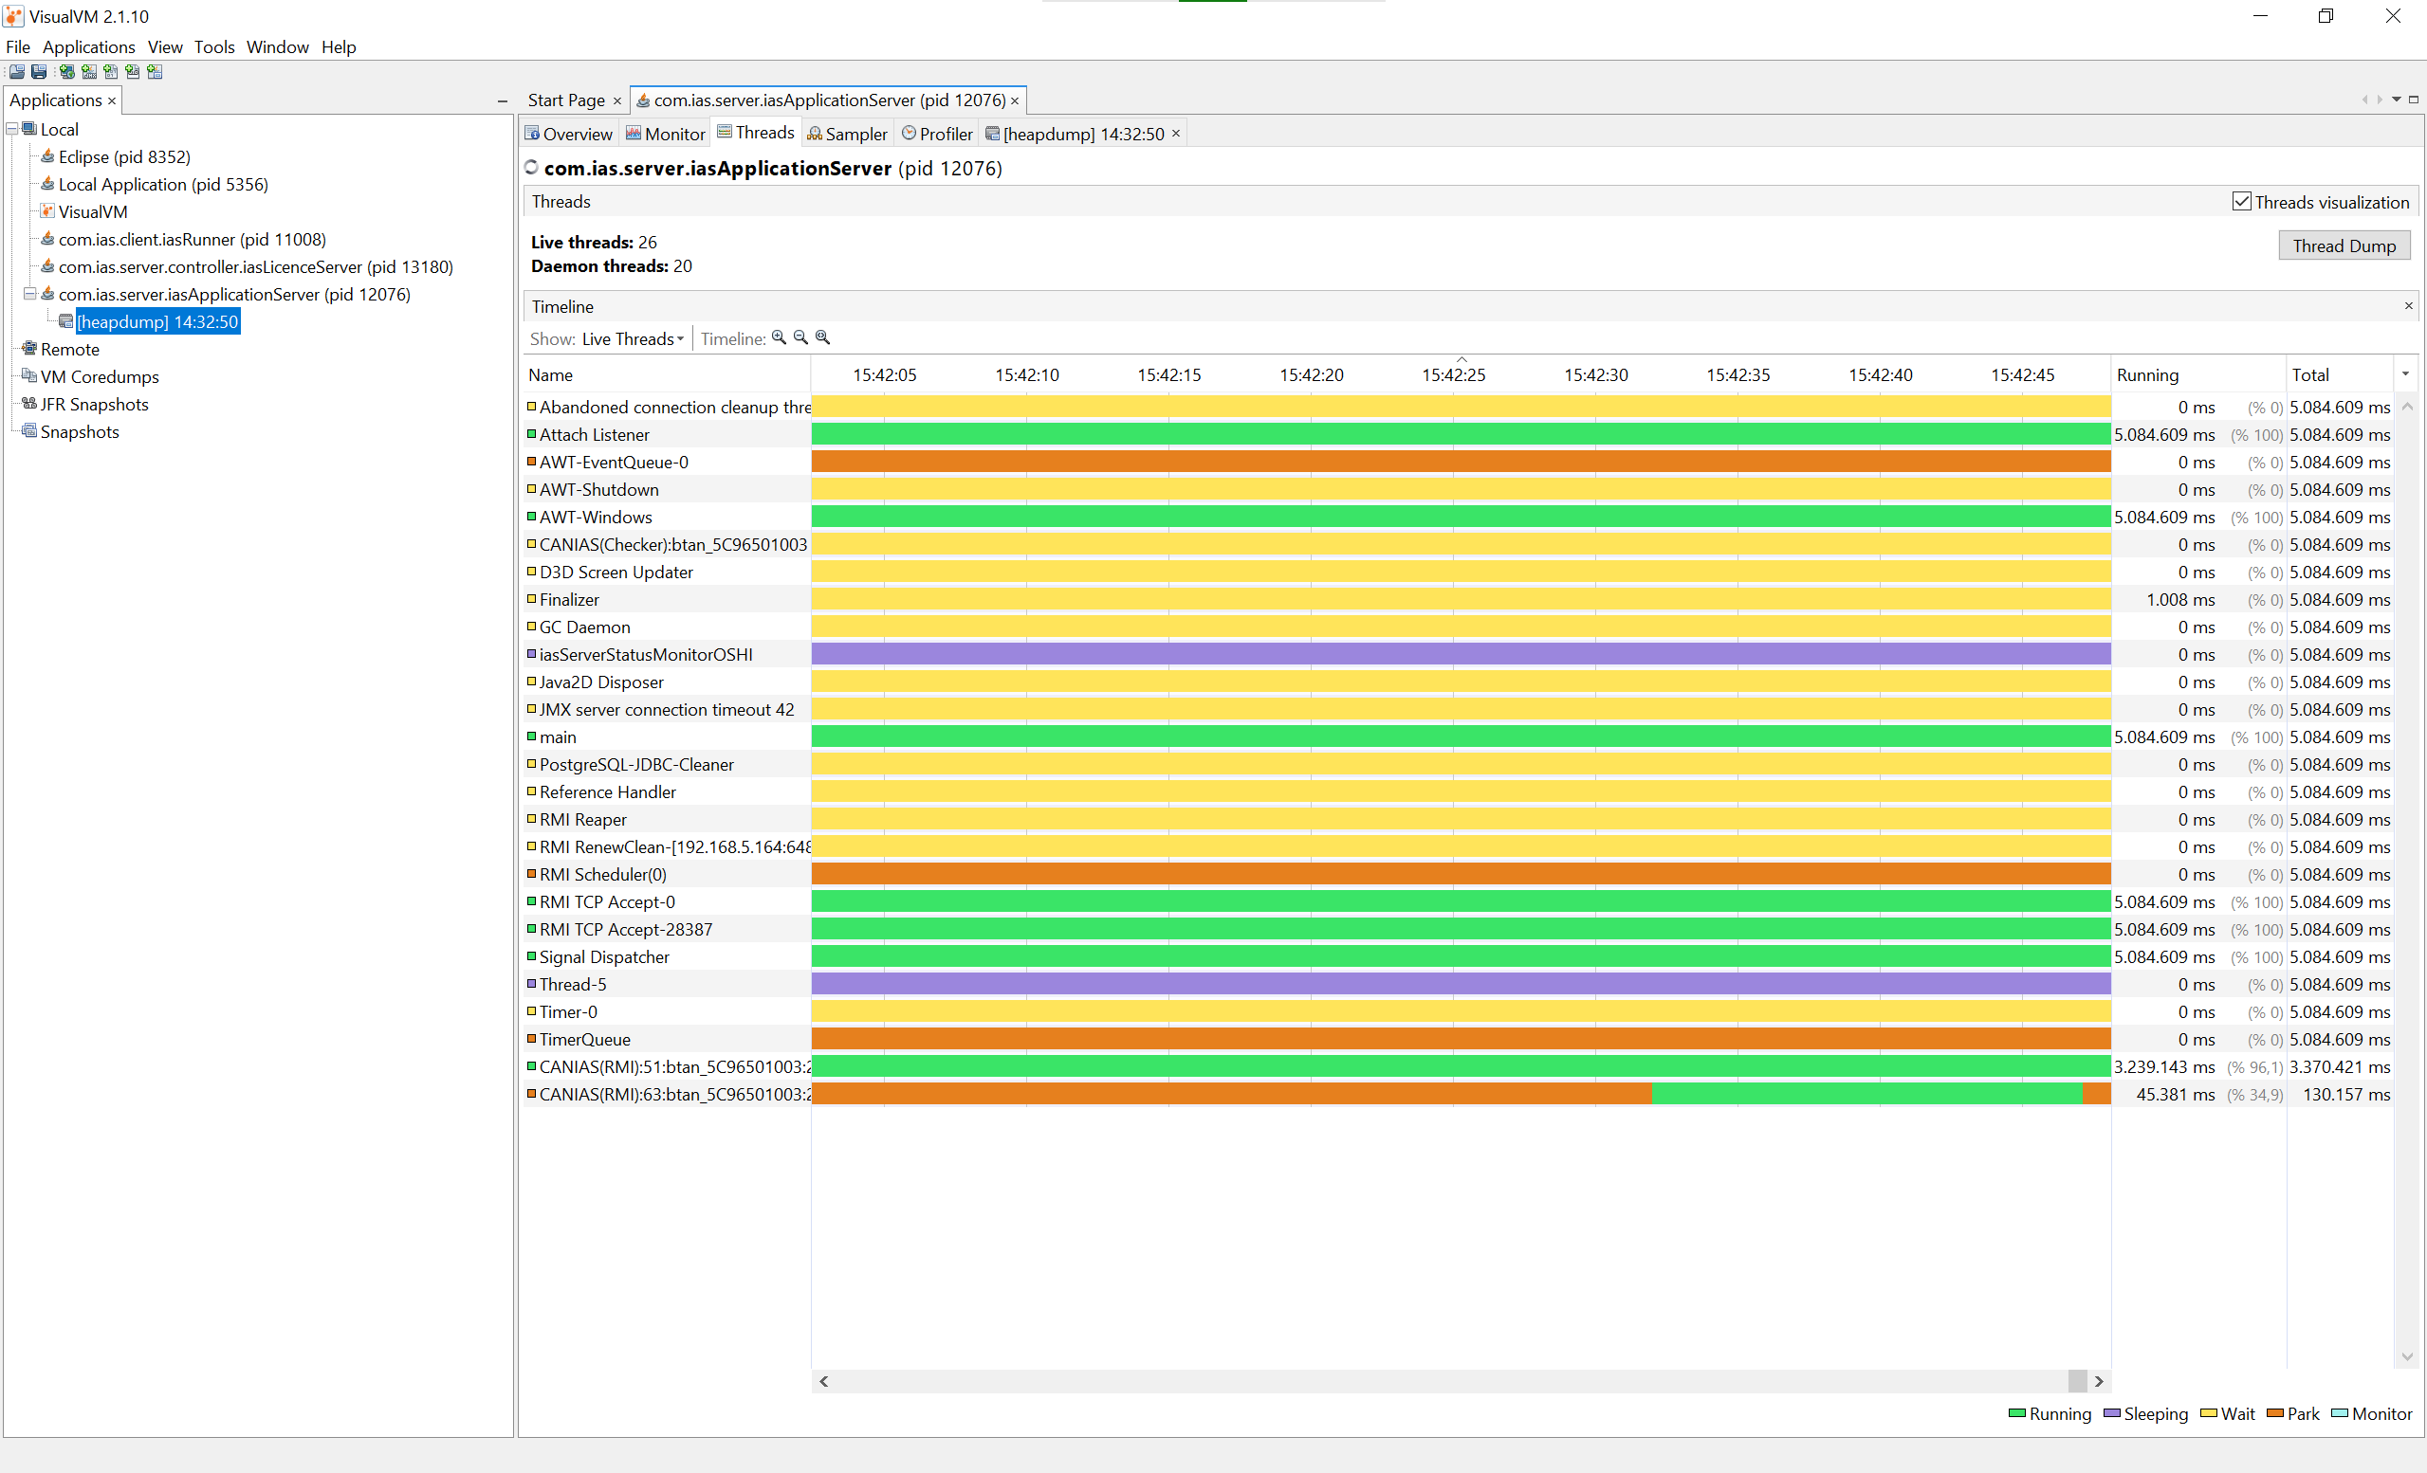
Task: Click the VisualVM node icon in tree
Action: pyautogui.click(x=47, y=211)
